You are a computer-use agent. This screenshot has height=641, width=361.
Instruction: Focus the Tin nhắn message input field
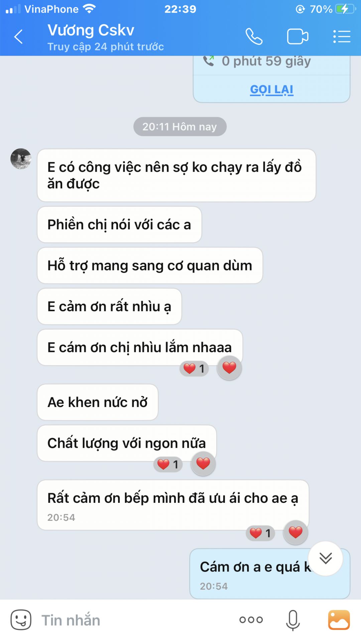coord(134,620)
